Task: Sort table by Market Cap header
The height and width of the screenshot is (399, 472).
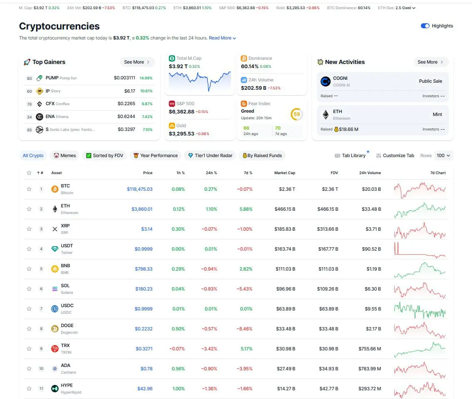Action: click(x=285, y=173)
